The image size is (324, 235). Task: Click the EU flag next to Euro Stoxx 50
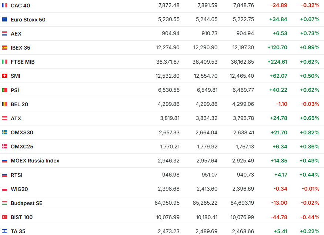[x=4, y=20]
